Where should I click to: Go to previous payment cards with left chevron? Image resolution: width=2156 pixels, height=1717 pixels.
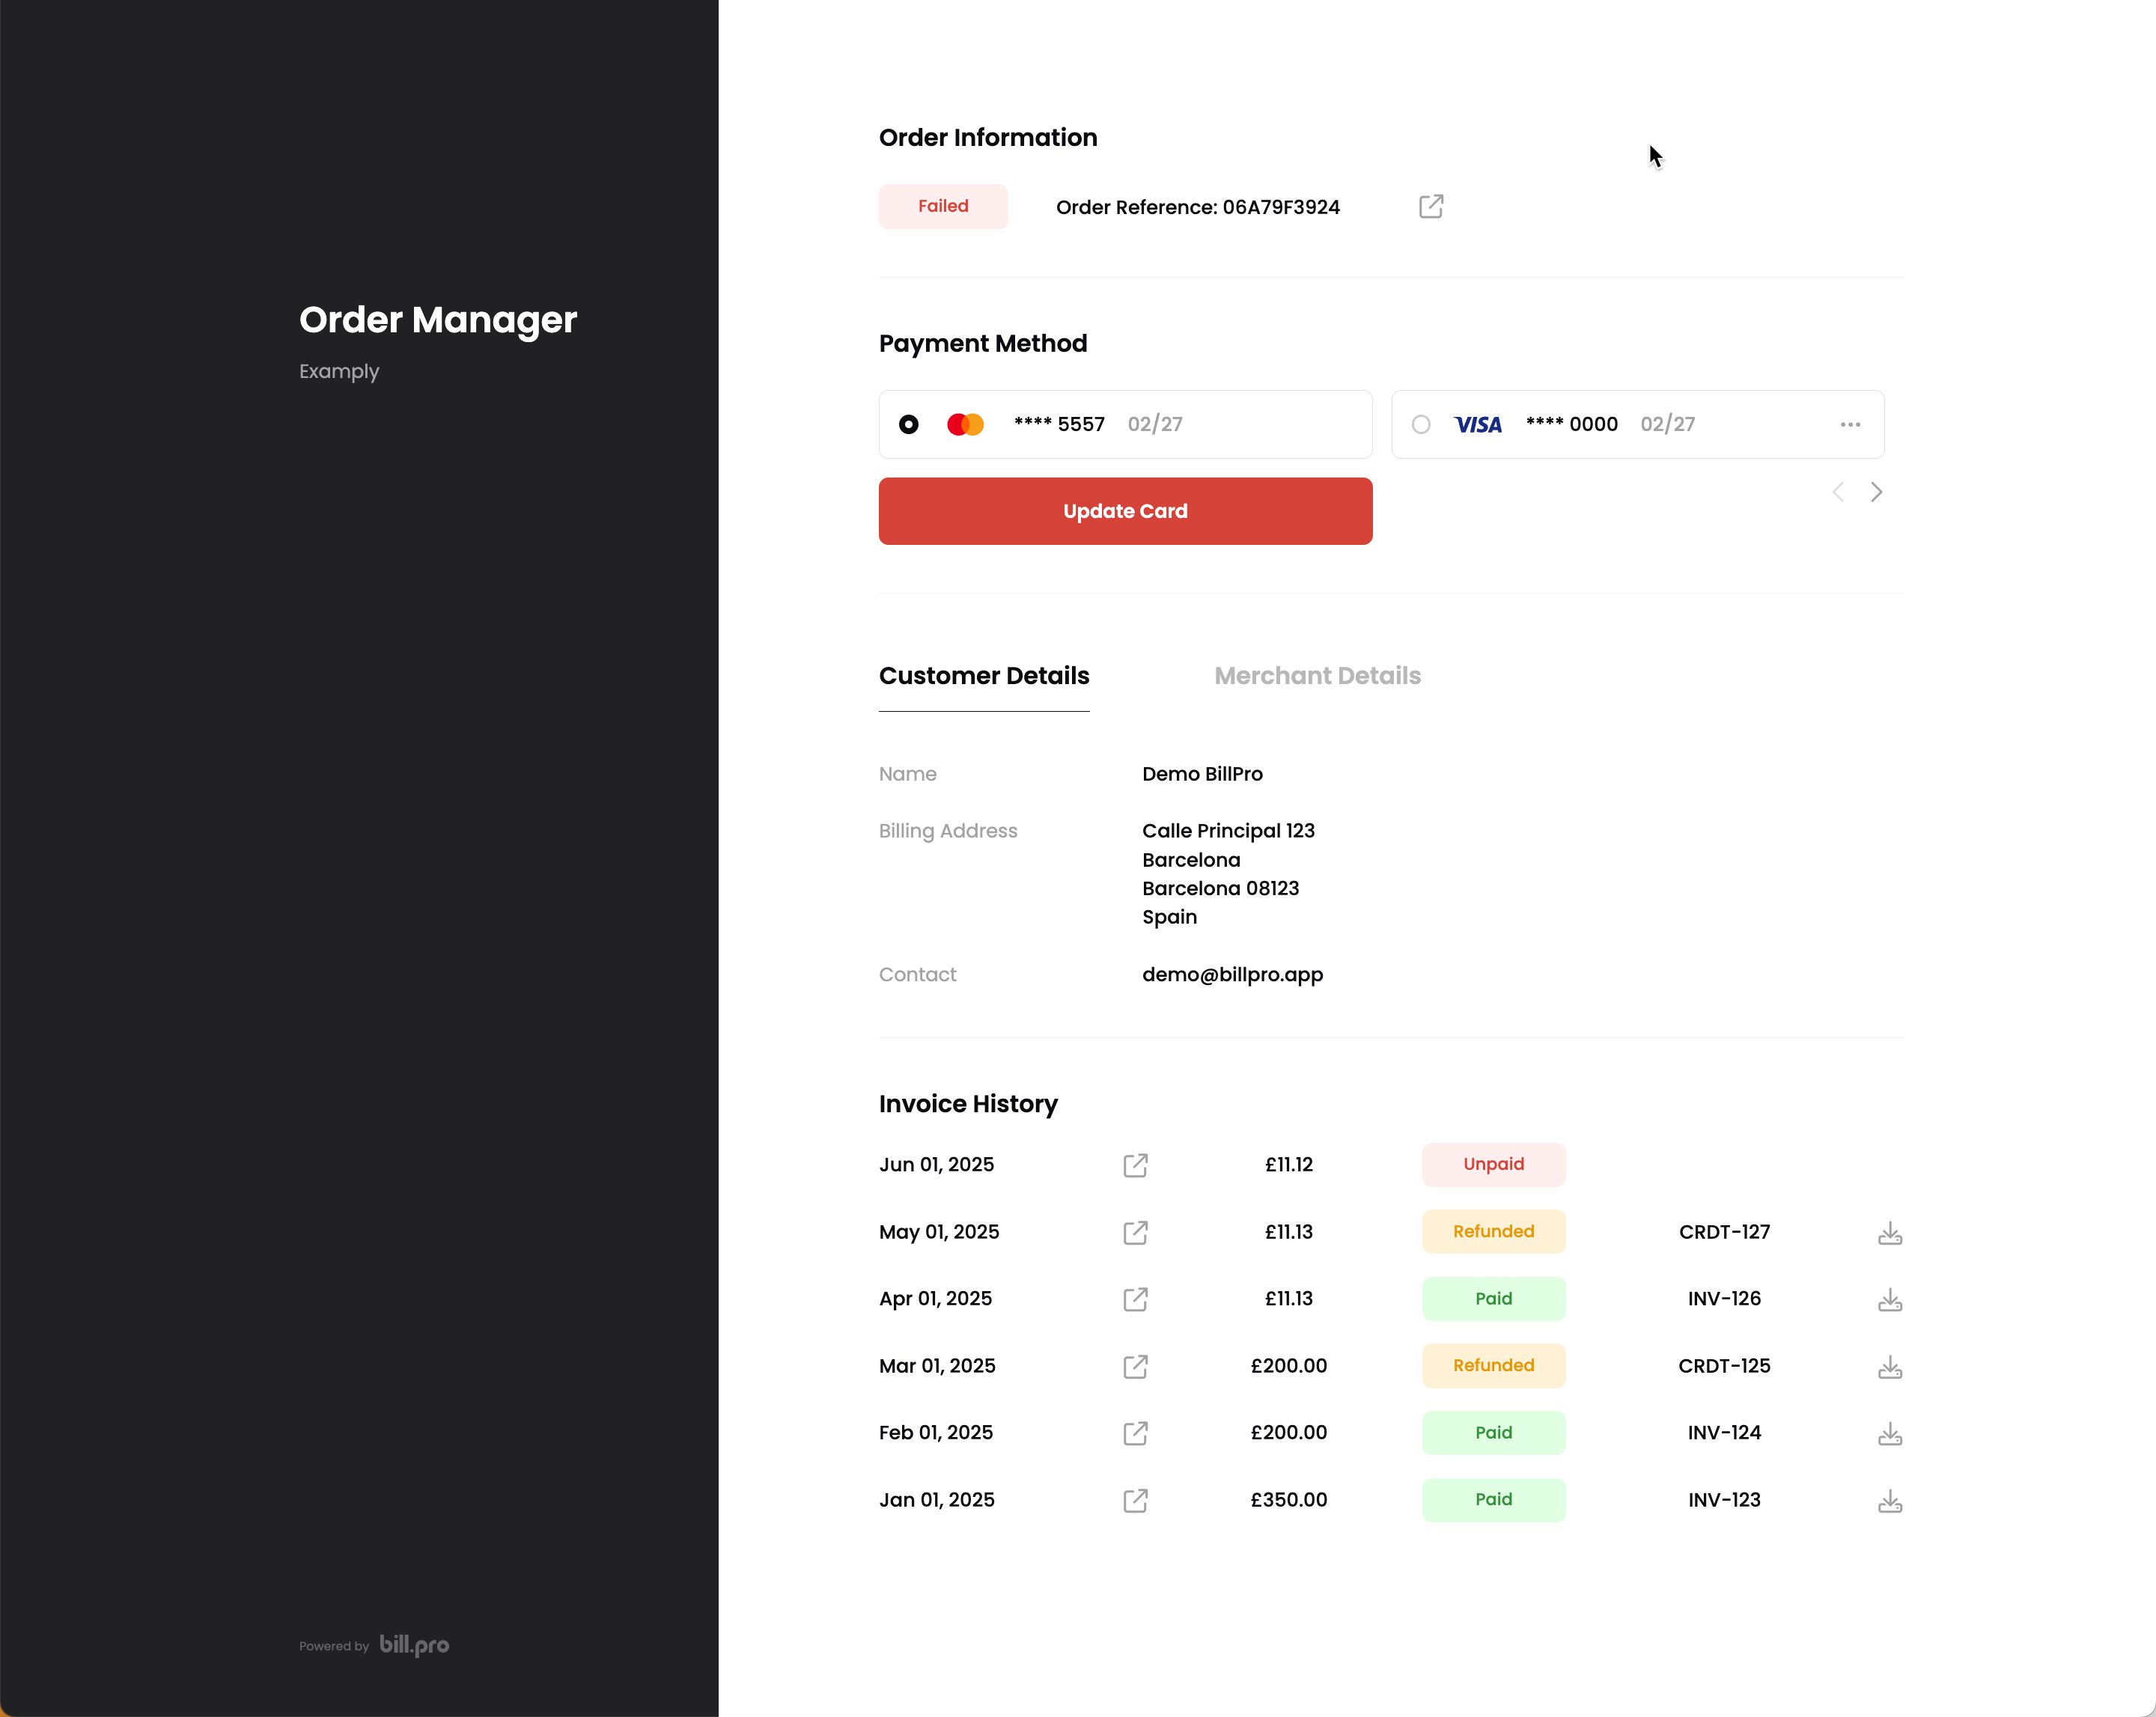(x=1837, y=492)
